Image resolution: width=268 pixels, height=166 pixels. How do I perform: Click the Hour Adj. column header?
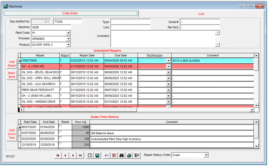[81, 122]
